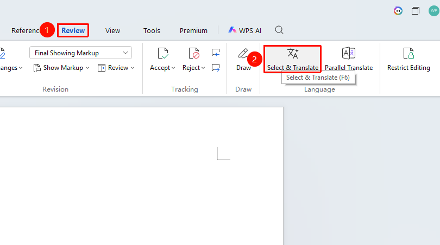
Task: Click Restrict Editing lock icon
Action: [408, 53]
